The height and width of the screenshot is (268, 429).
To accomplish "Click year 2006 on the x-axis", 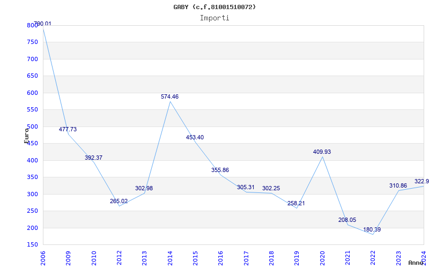I will (x=43, y=258).
